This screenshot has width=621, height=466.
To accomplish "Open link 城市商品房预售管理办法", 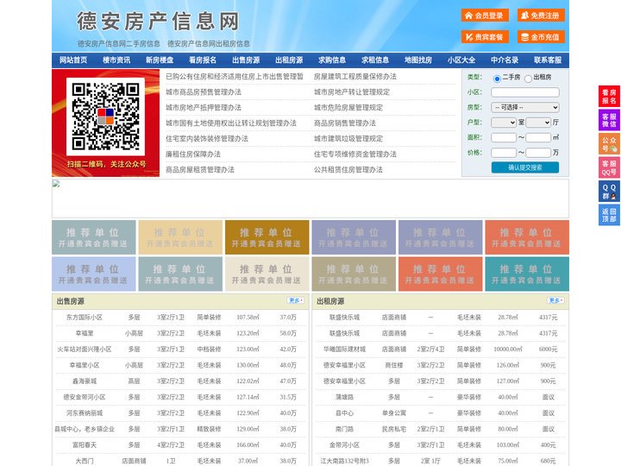I will pos(204,92).
